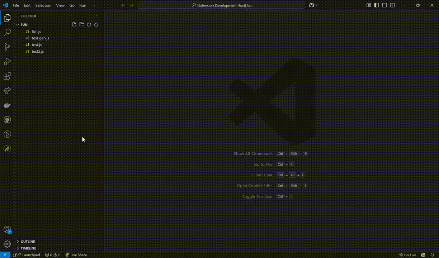This screenshot has height=258, width=439.
Task: Click the Toggle Terminal hint text
Action: (x=258, y=196)
